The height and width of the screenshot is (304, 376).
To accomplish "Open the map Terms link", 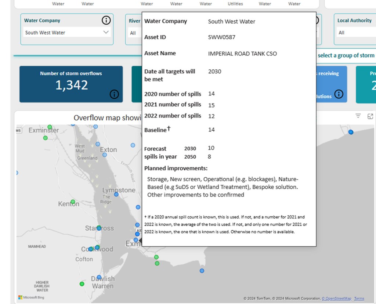I will (359, 298).
